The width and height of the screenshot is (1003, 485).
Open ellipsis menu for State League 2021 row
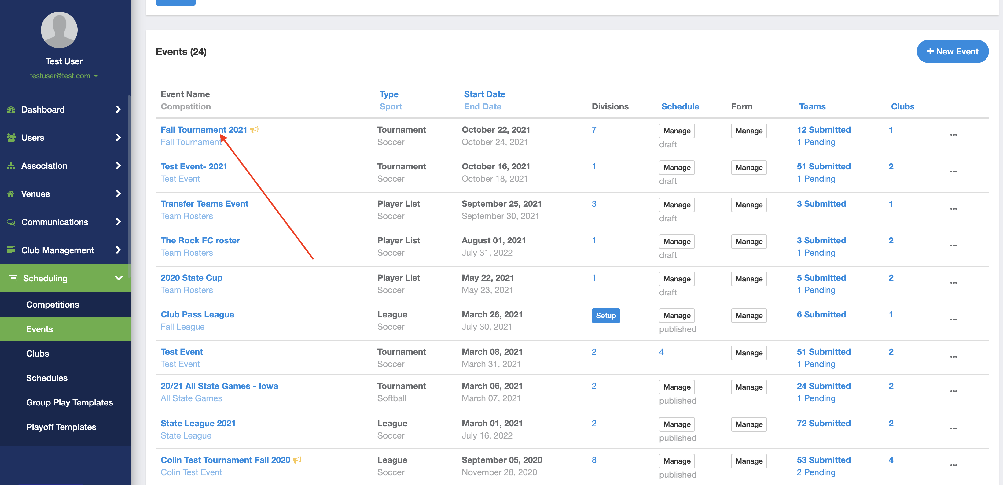(953, 429)
